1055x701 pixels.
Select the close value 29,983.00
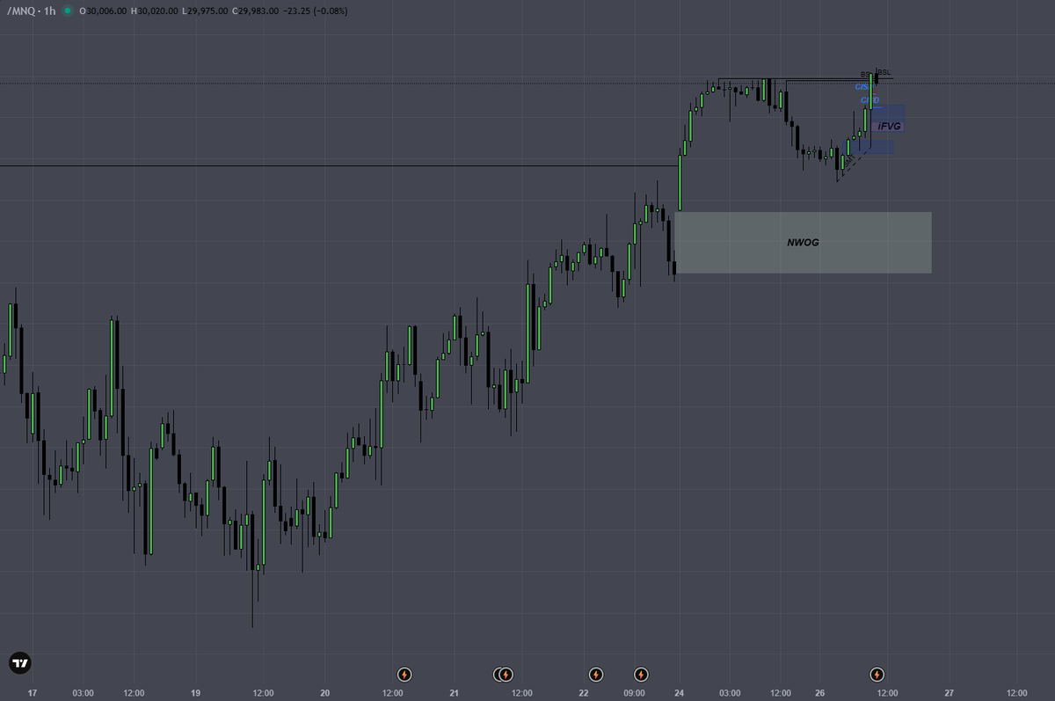(259, 11)
